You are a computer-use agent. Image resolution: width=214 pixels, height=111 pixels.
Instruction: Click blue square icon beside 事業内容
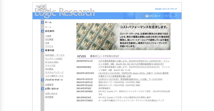pos(42,50)
